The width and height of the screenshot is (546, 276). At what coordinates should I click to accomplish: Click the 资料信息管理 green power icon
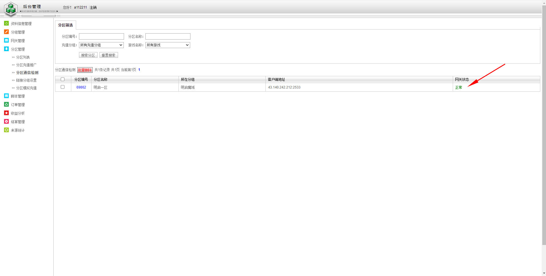6,23
